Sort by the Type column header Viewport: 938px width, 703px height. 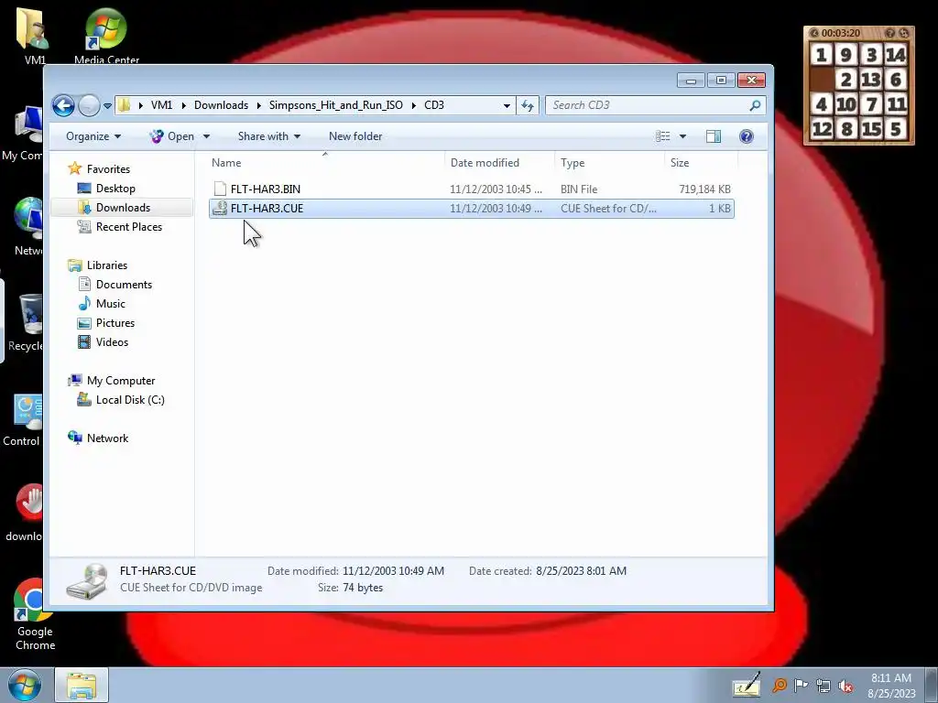[x=609, y=163]
